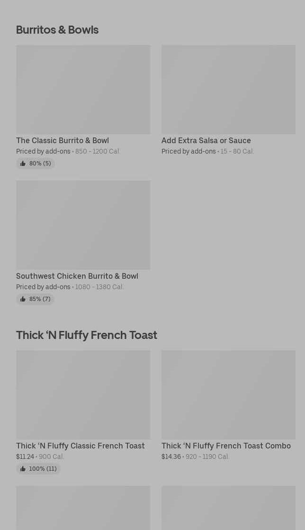305x530 pixels.
Task: Open Thick 'N Fluffy French Toast Combo image
Action: [228, 394]
